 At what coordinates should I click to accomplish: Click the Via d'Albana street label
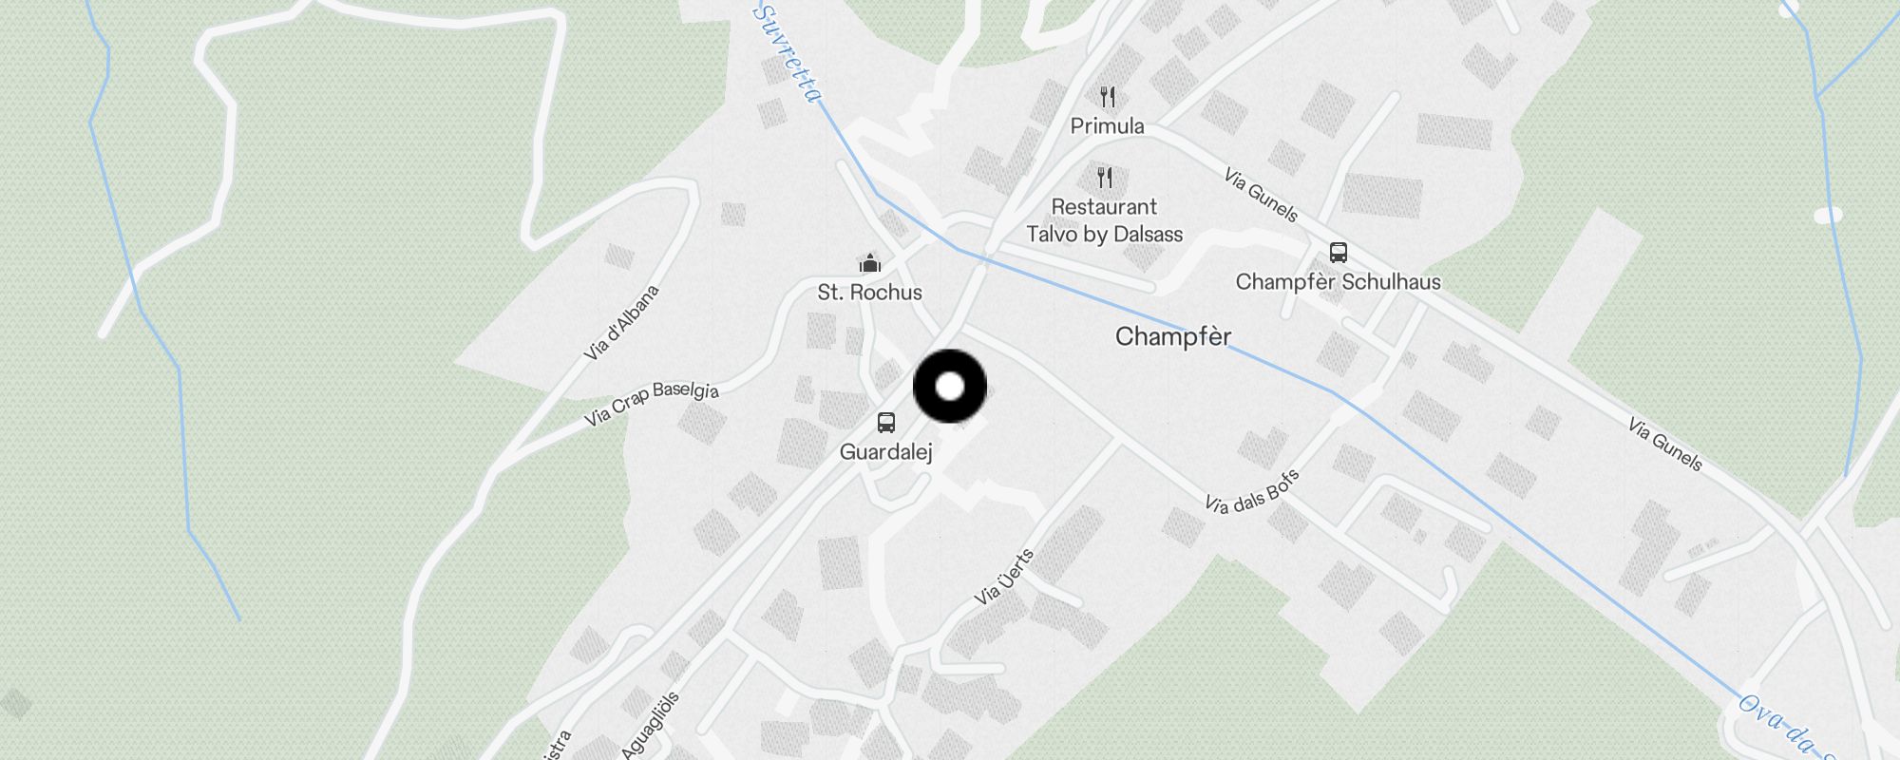[x=621, y=323]
